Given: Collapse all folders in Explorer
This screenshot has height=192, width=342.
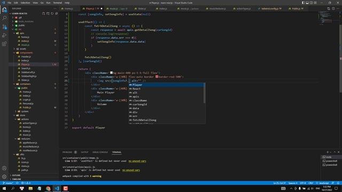Looking at the screenshot, I should click(57, 13).
